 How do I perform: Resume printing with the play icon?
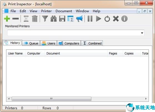pyautogui.click(x=98, y=19)
